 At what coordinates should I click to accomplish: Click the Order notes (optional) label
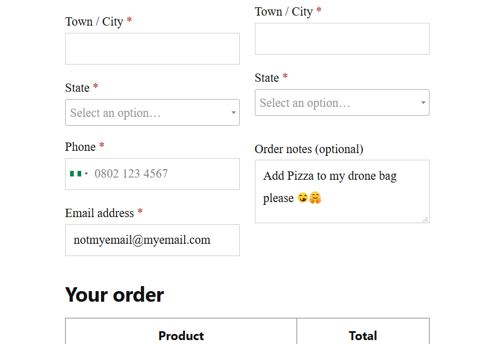coord(309,149)
